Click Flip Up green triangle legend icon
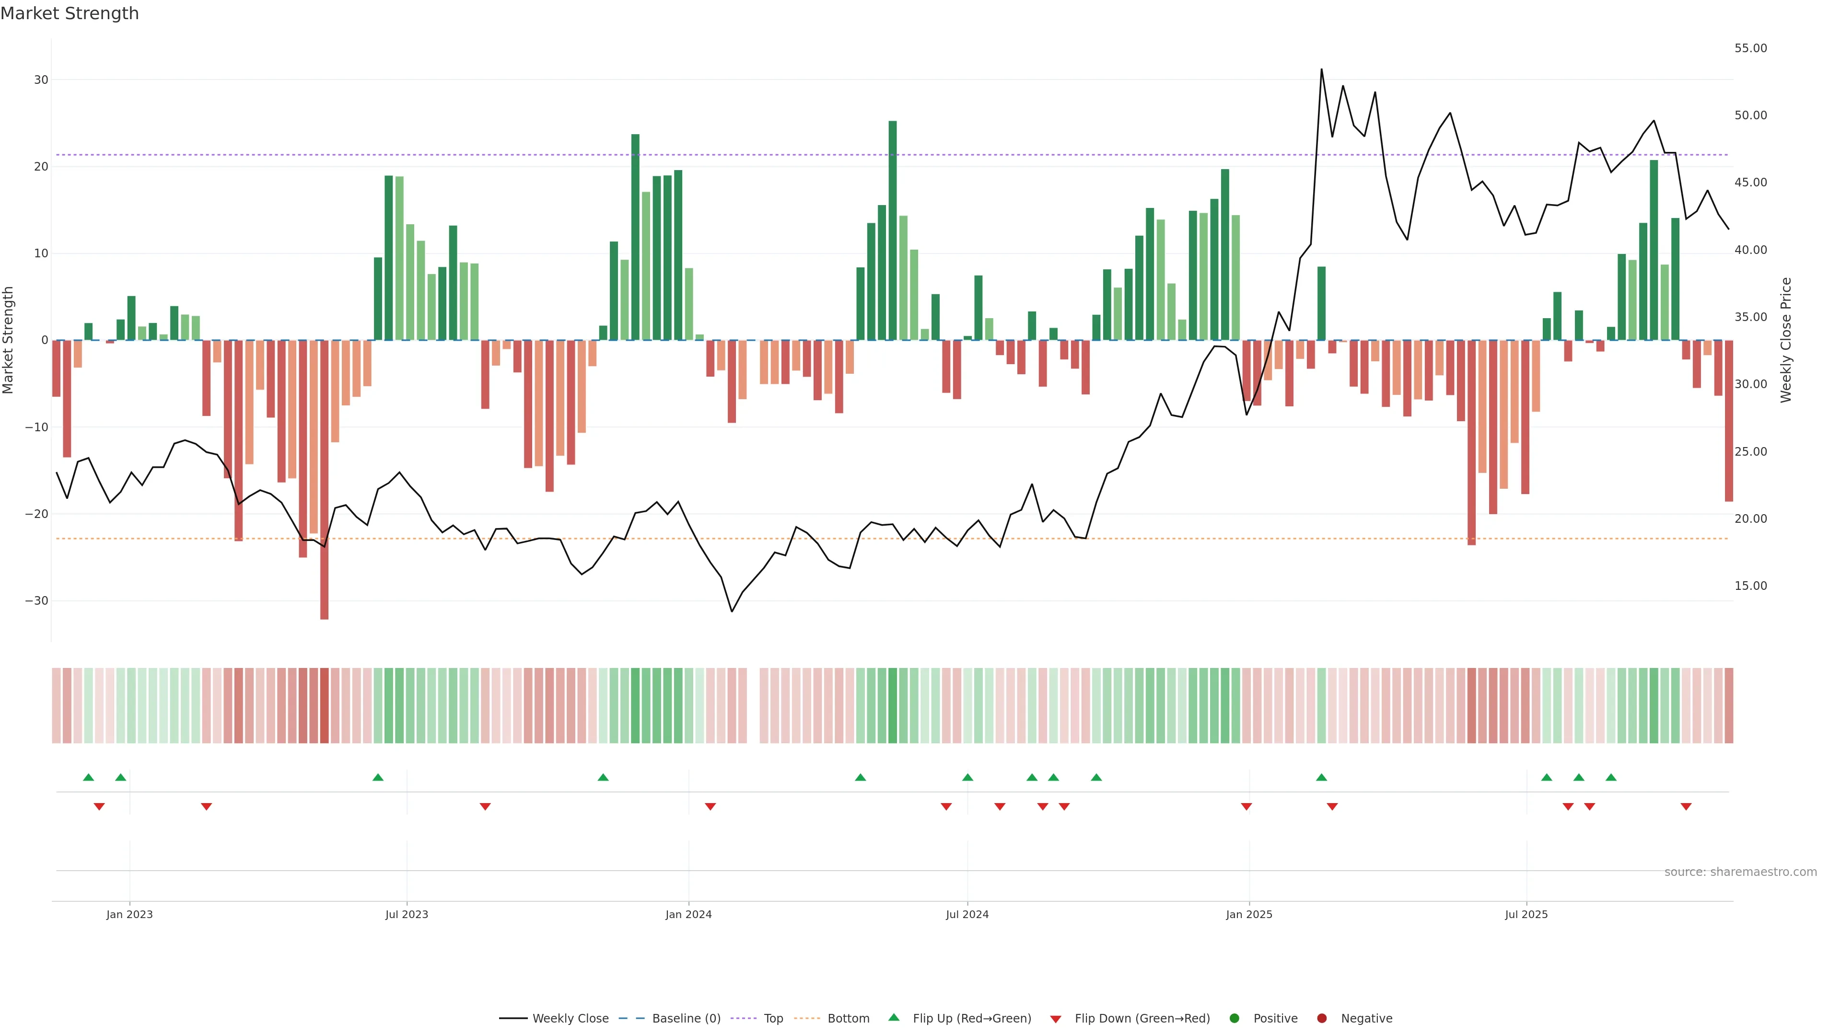1841x1035 pixels. click(x=893, y=1018)
